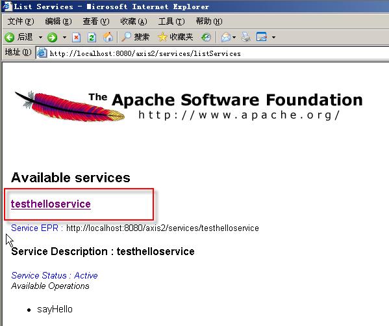Open the testhelloservice link
389x326 pixels.
[51, 204]
